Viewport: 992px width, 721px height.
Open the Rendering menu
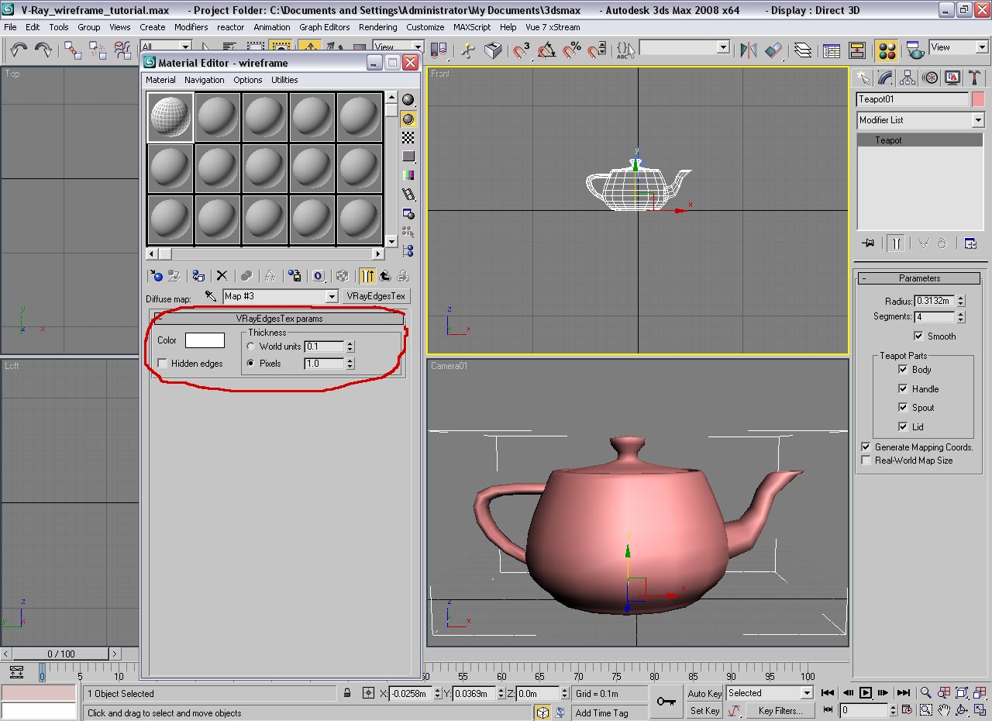[x=378, y=27]
